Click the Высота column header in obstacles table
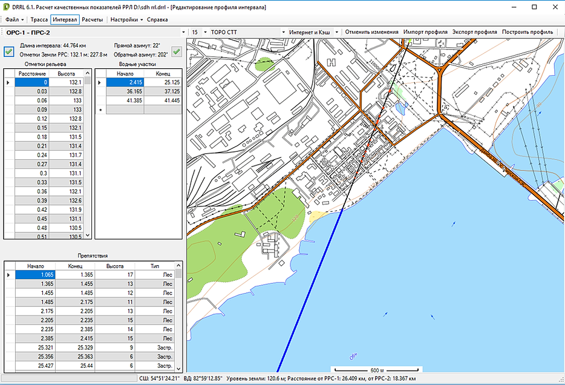Screen dimensions: 565x385 point(114,266)
